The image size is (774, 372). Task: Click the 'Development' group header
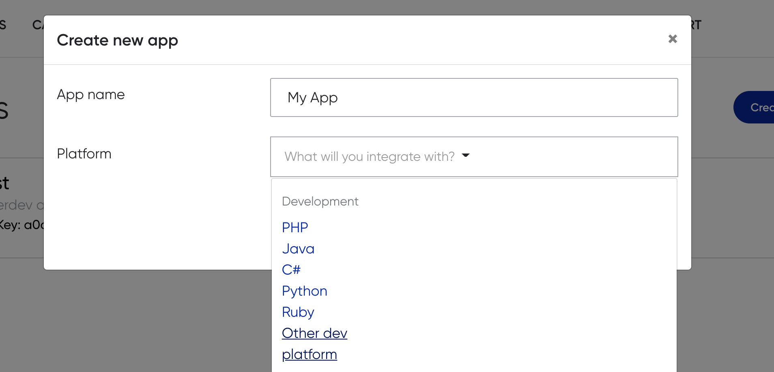320,201
